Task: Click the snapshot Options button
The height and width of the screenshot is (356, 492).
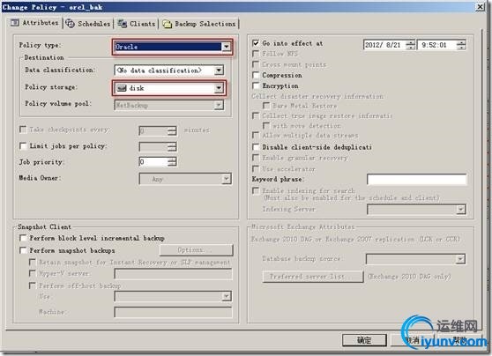Action: click(196, 250)
